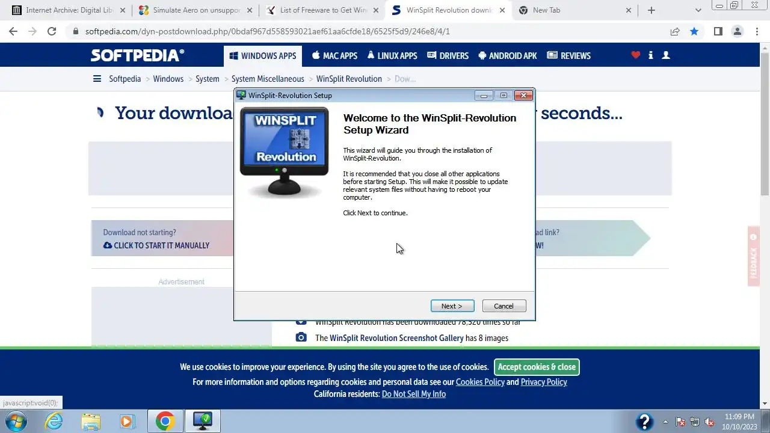Open Mac Apps section
Screen dimensions: 770x433
coord(334,56)
